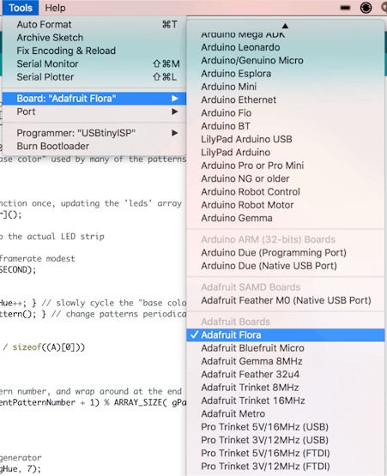Select the Arduino Mini board
Screen dimensions: 387x476
click(x=286, y=87)
